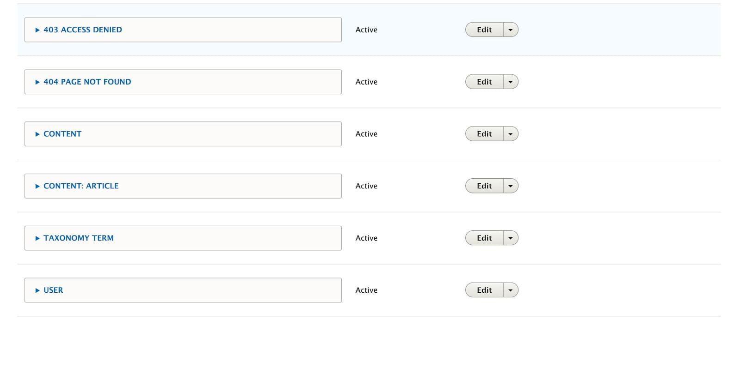Open operations dropdown arrow for User row
The image size is (740, 368).
point(511,290)
